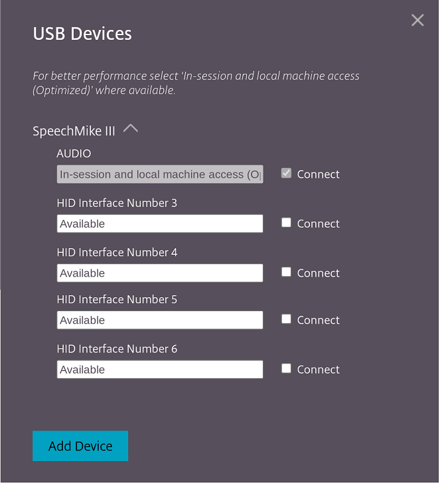Click the HID Interface Number 4 label

click(117, 252)
